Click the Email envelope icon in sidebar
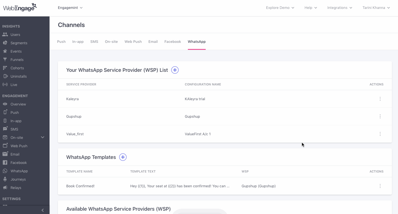Screen dimensions: 398x214 [5, 154]
